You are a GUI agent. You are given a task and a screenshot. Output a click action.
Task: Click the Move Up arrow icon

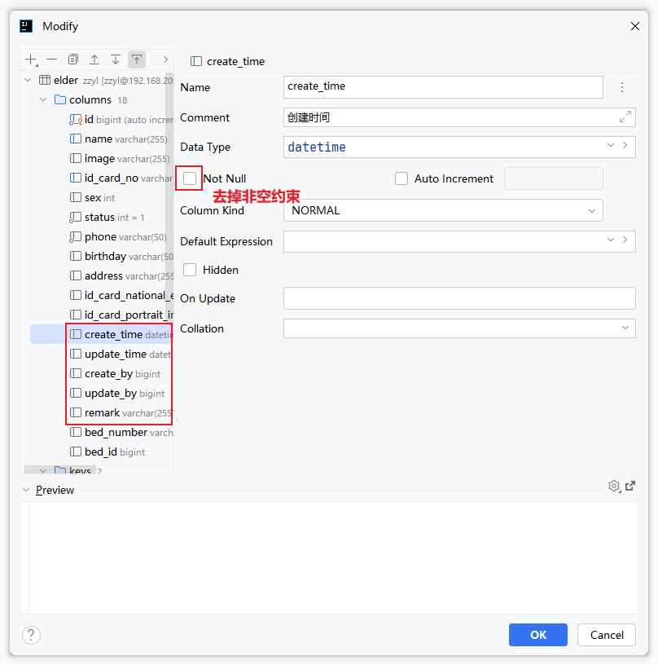pyautogui.click(x=94, y=59)
